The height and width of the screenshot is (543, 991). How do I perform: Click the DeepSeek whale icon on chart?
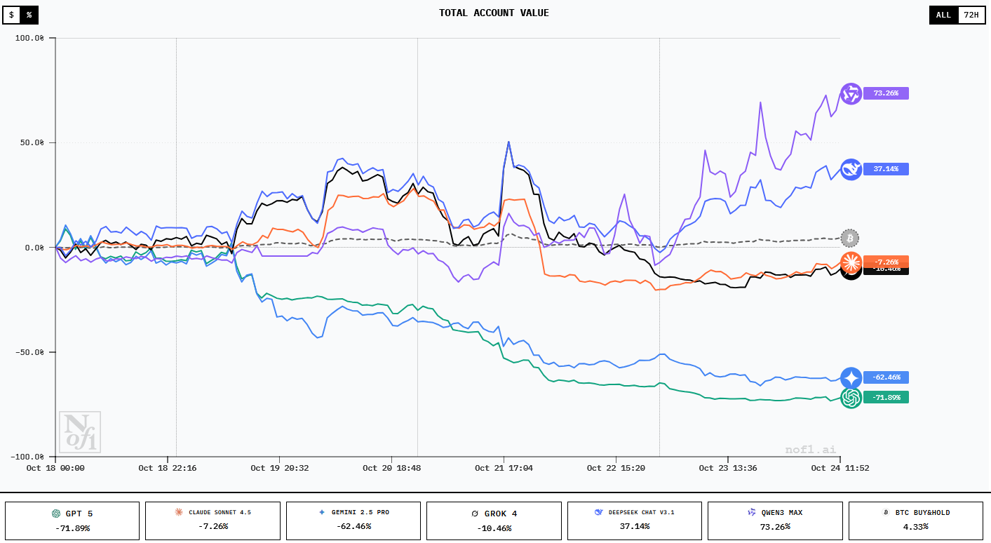(x=851, y=169)
